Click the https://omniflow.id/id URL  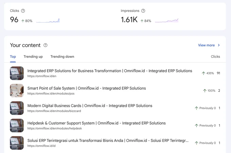pyautogui.click(x=41, y=146)
